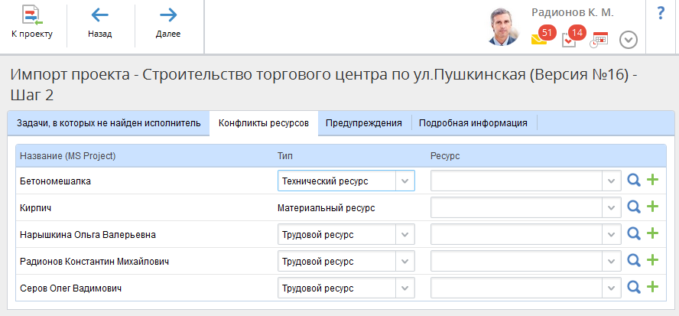Search resource for Серов Олег Вадимович

(634, 287)
